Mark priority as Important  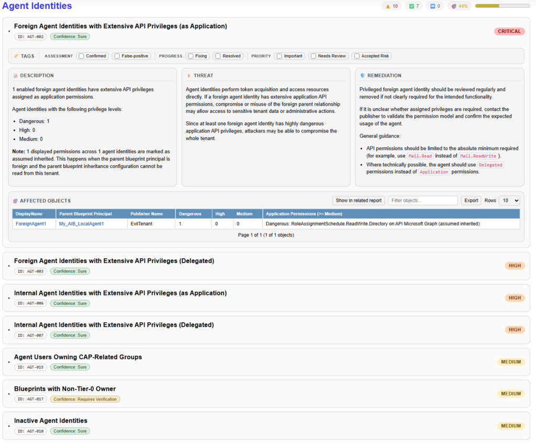(280, 56)
